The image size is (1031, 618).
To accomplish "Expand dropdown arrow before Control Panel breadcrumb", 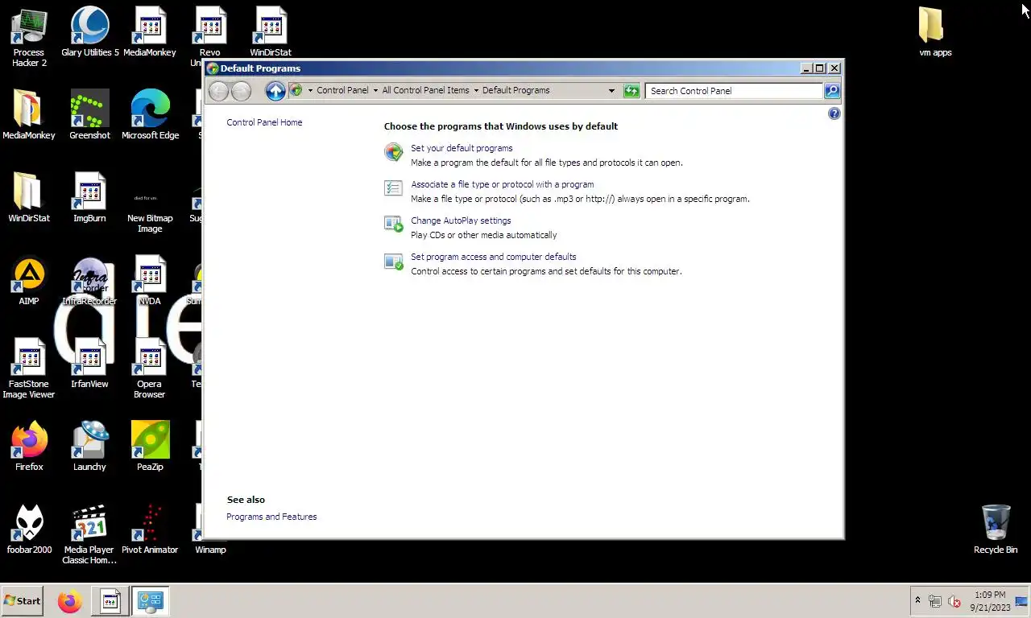I will coord(310,91).
